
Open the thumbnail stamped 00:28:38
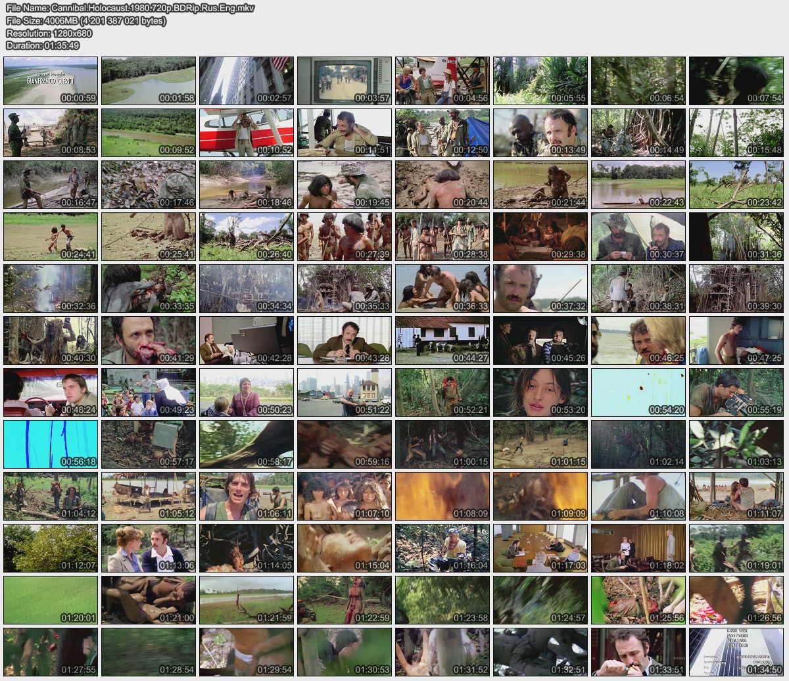point(442,237)
